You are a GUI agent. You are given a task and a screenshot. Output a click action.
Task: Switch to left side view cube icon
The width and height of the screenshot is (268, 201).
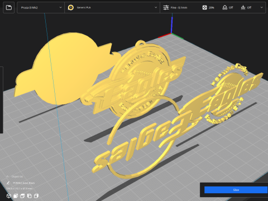30,196
